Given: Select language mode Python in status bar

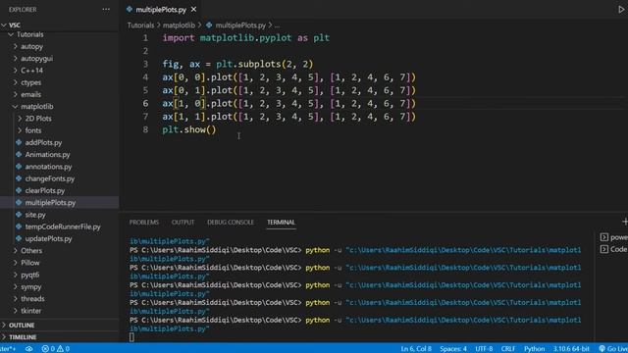Looking at the screenshot, I should click(x=534, y=349).
